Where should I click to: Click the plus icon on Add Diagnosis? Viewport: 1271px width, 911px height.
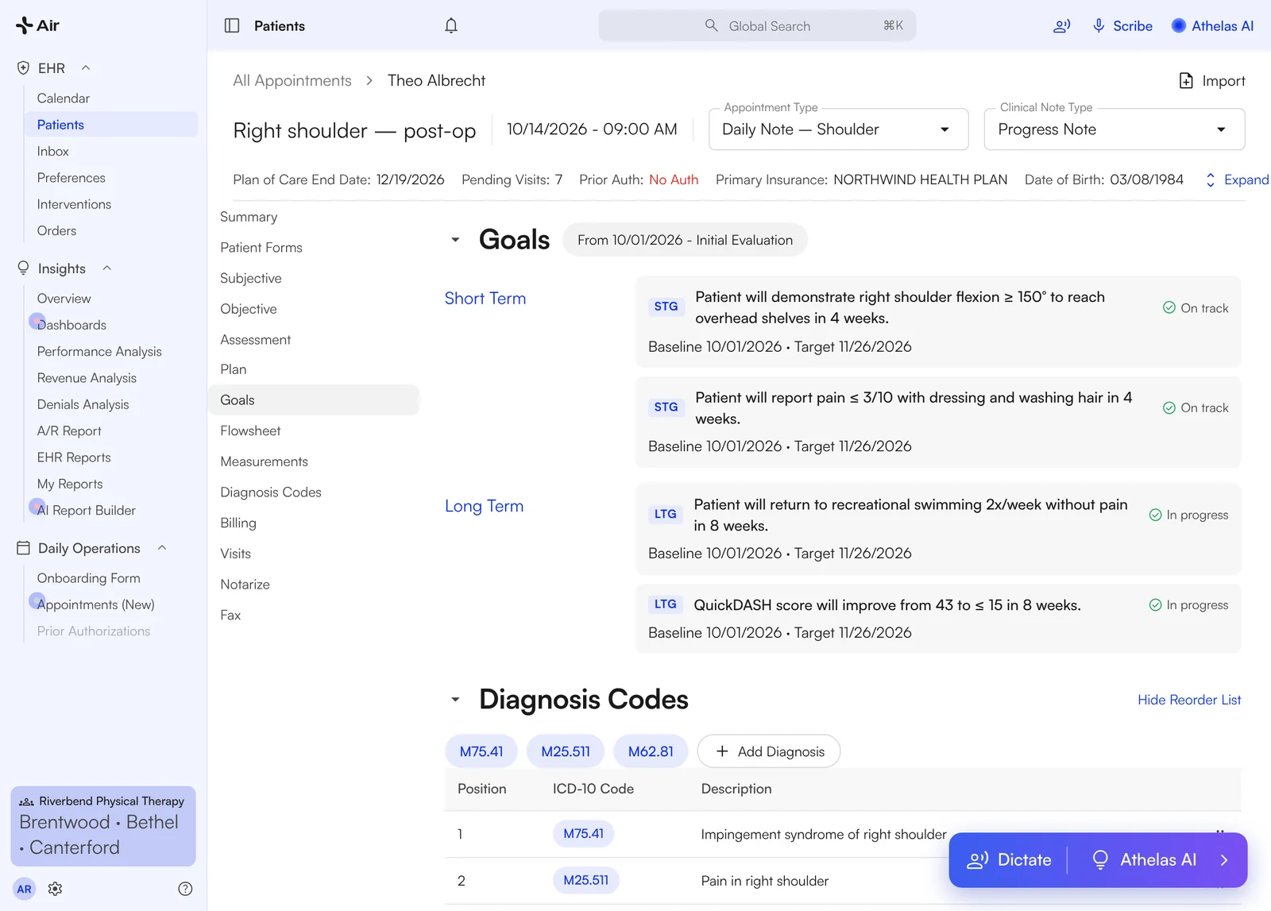click(x=722, y=751)
